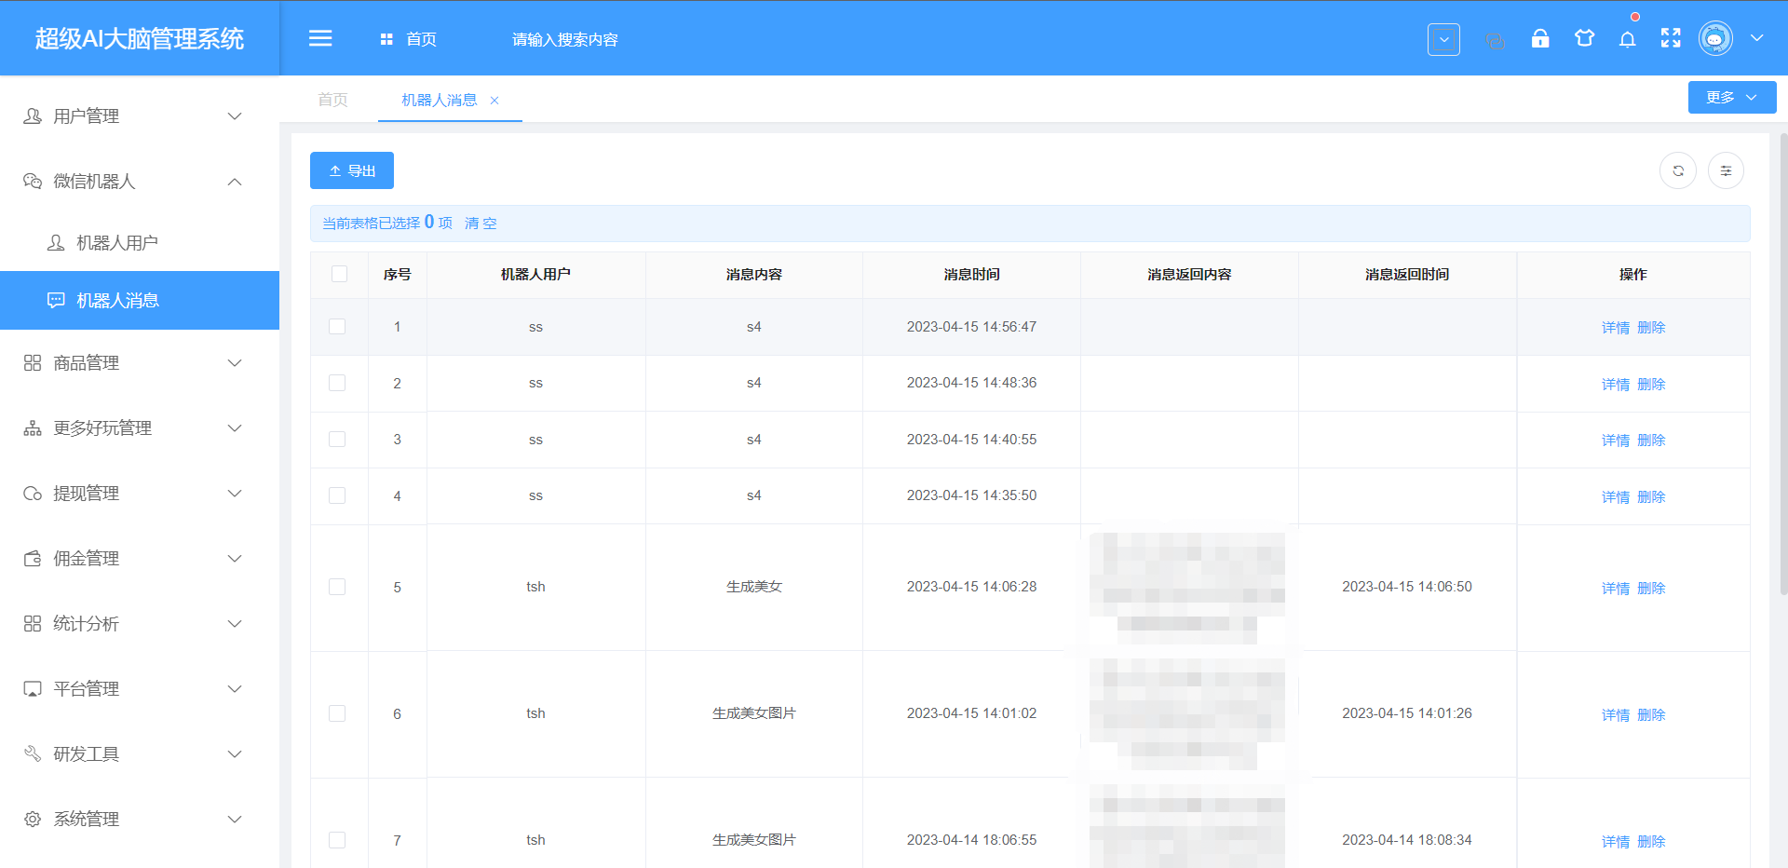Toggle fullscreen mode icon
The width and height of the screenshot is (1788, 868).
(1671, 39)
